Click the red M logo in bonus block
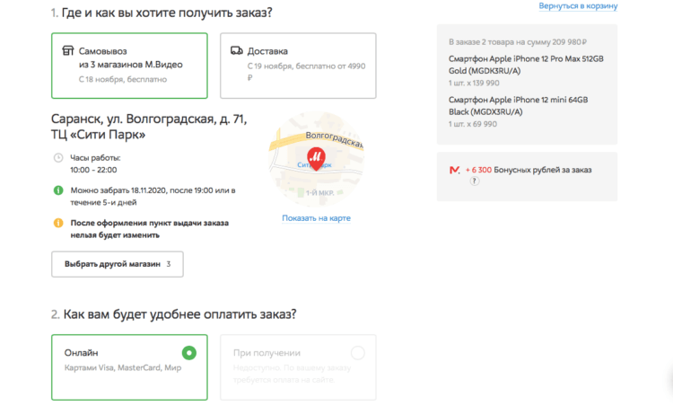673x406 pixels. (454, 170)
